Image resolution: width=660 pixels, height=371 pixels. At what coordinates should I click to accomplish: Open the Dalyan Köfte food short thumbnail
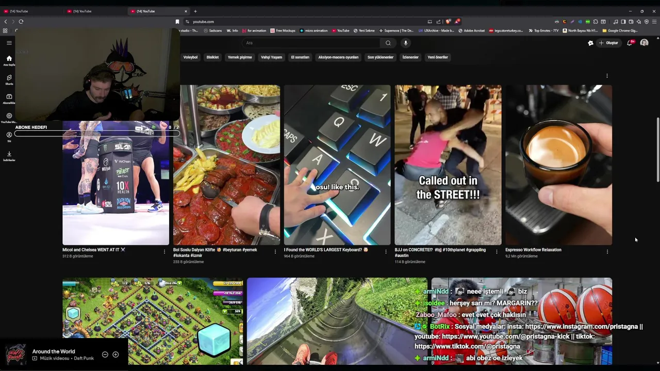[226, 165]
